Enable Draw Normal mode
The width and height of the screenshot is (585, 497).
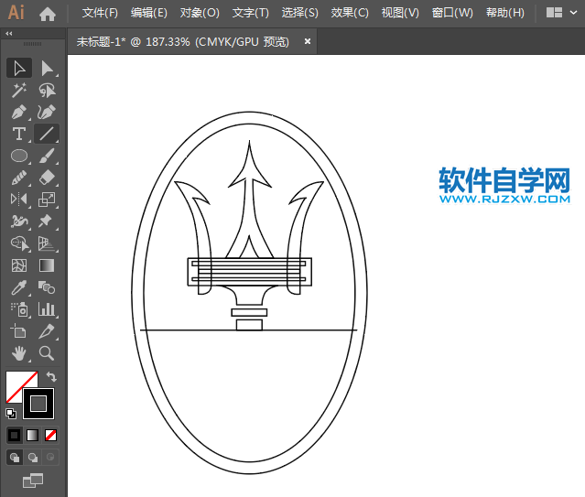[x=15, y=458]
